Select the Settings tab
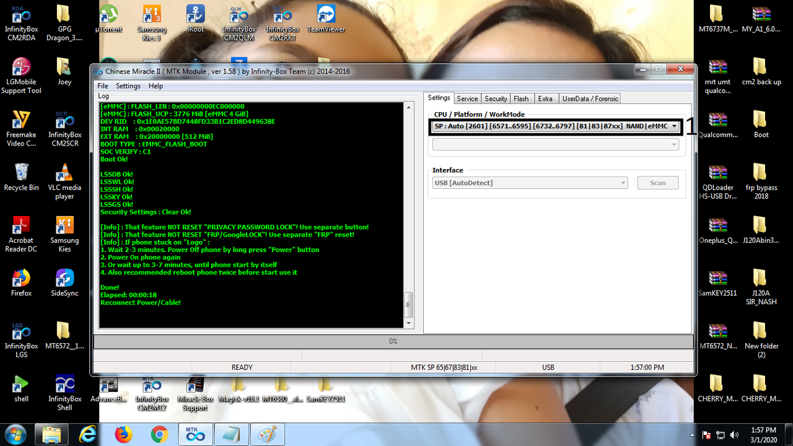This screenshot has width=793, height=446. point(439,98)
